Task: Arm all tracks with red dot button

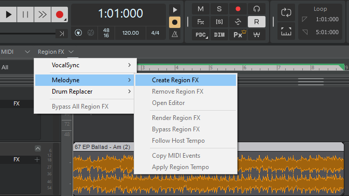Action: tap(238, 9)
